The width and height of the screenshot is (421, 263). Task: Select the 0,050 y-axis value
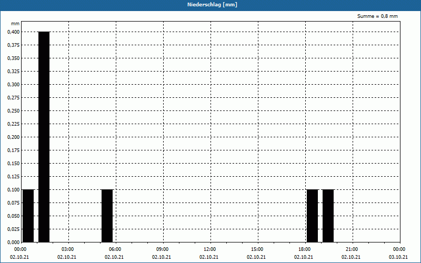14,216
